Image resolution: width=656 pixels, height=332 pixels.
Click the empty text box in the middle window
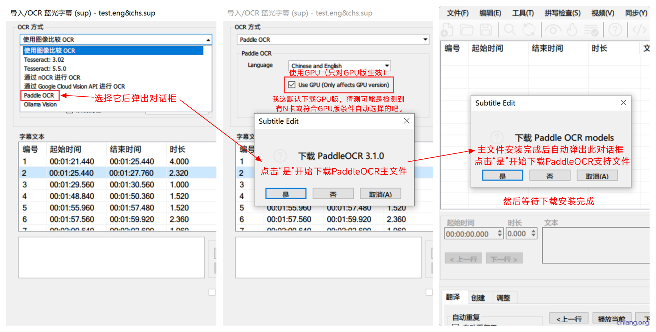(329, 257)
